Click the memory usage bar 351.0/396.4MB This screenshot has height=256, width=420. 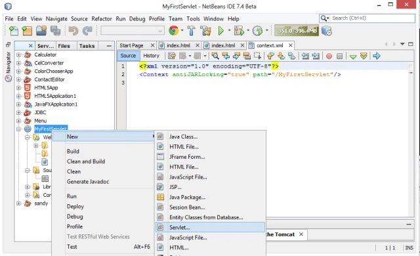tap(297, 31)
